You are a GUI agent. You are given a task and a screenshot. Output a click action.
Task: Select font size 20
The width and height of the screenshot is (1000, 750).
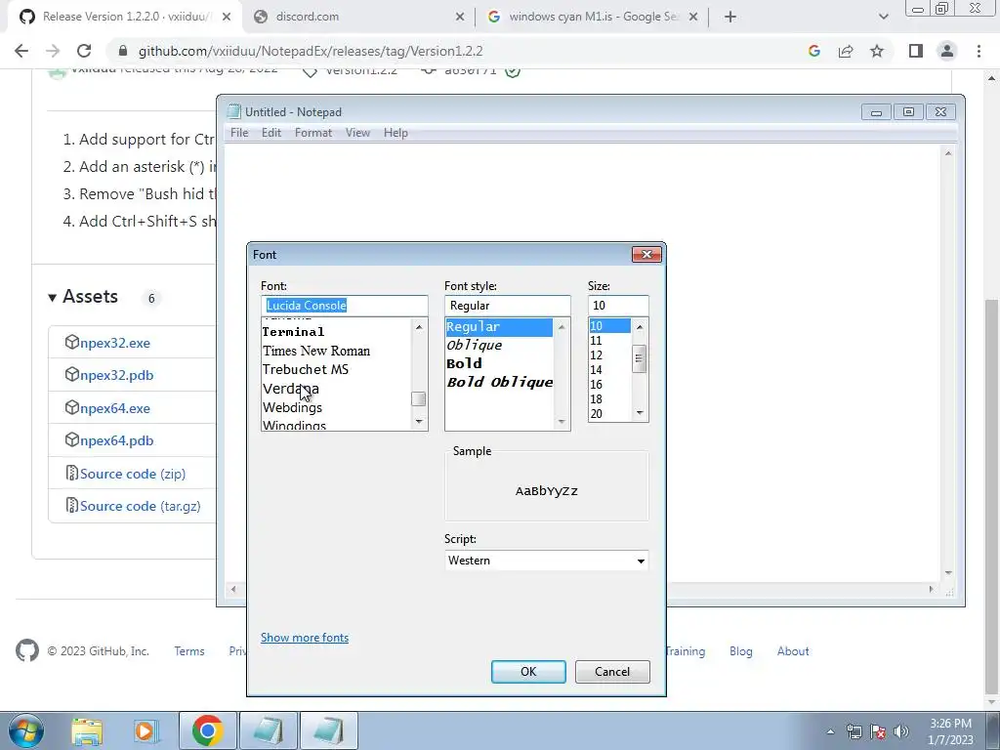coord(597,414)
